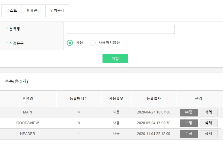
Task: Select the 사용 radio button
Action: pyautogui.click(x=70, y=43)
